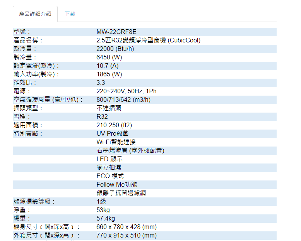Select the Follow Me功能 feature text
The height and width of the screenshot is (241, 301).
(116, 184)
